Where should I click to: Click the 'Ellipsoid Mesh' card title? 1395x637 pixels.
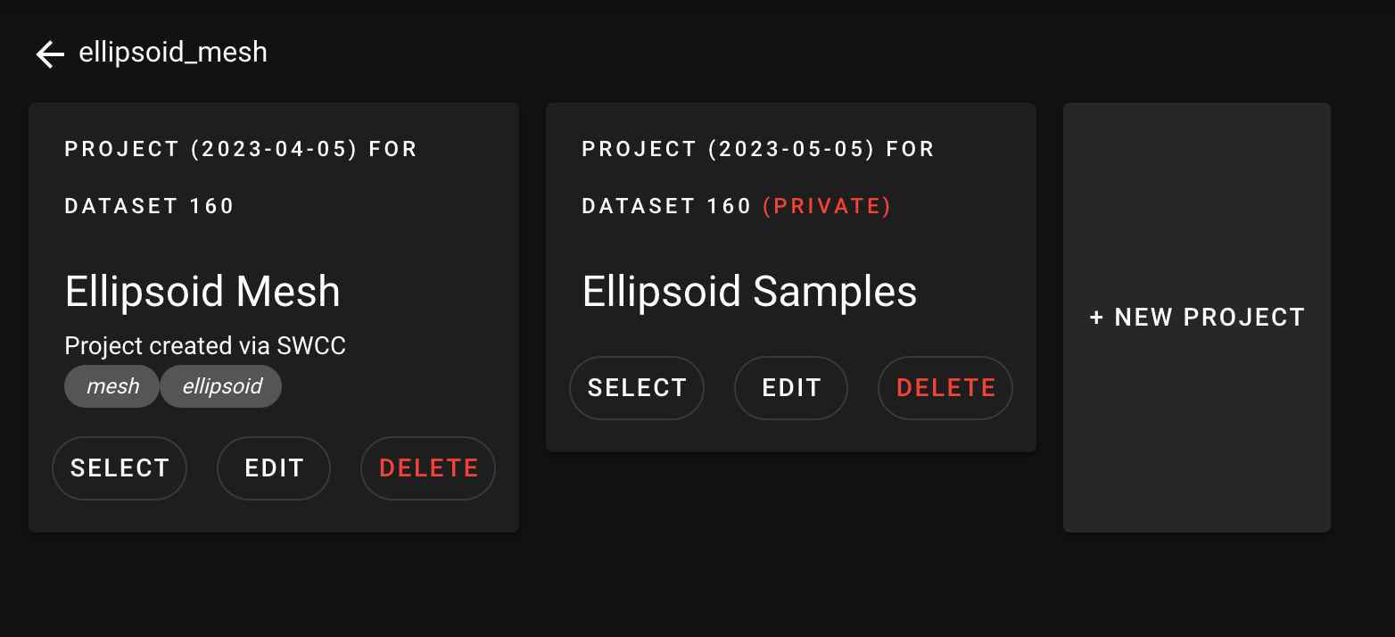pos(202,292)
